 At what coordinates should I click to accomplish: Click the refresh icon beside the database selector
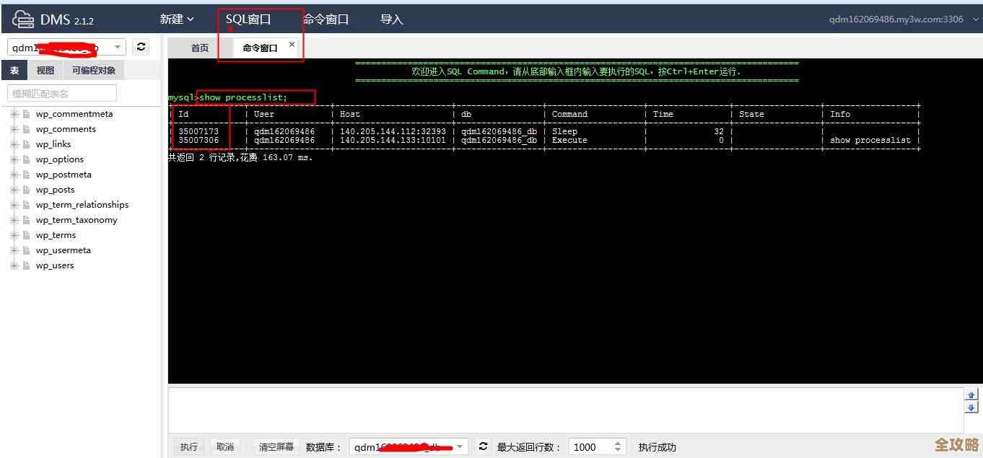(141, 46)
